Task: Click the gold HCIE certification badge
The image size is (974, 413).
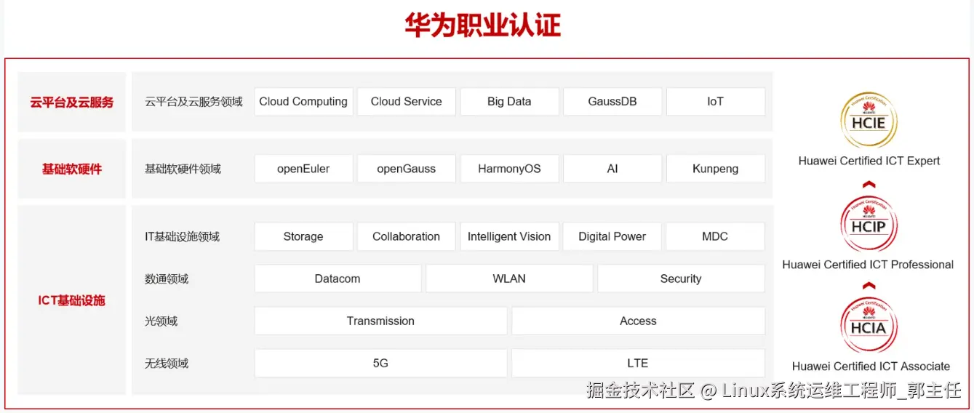Action: click(x=869, y=121)
